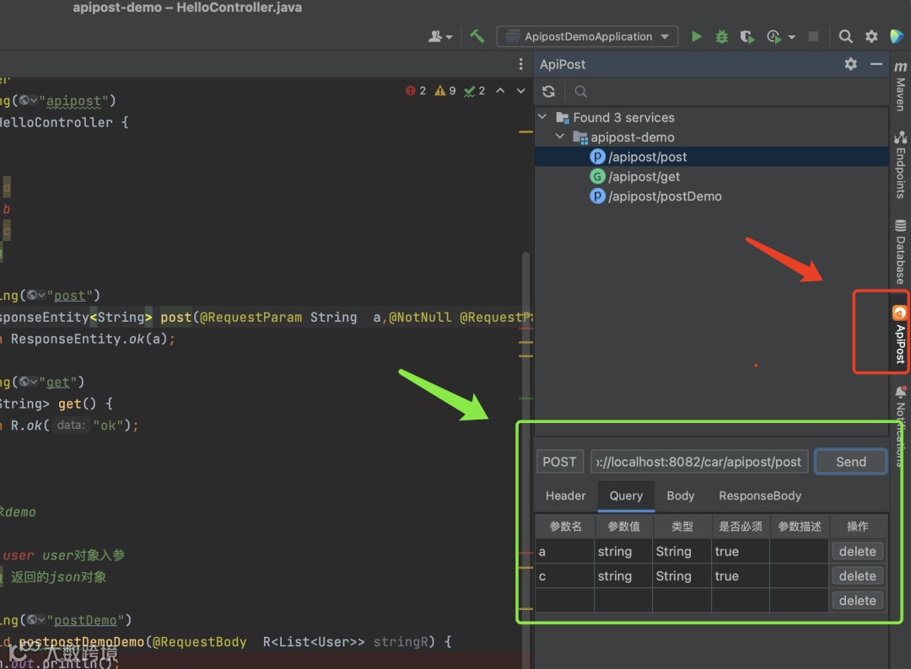Select the /apipost/post service
Viewport: 911px width, 669px height.
(x=711, y=157)
